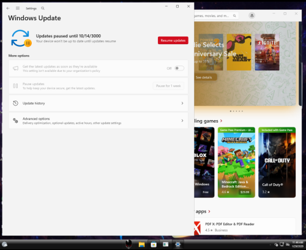
Task: Click Resume updates button
Action: [173, 40]
